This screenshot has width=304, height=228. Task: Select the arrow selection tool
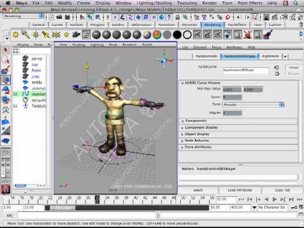click(6, 50)
